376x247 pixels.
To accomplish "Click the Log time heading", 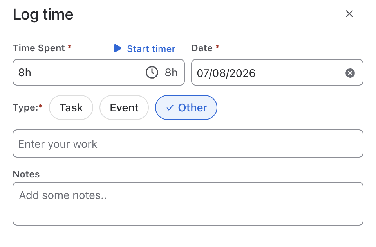I will [x=43, y=14].
